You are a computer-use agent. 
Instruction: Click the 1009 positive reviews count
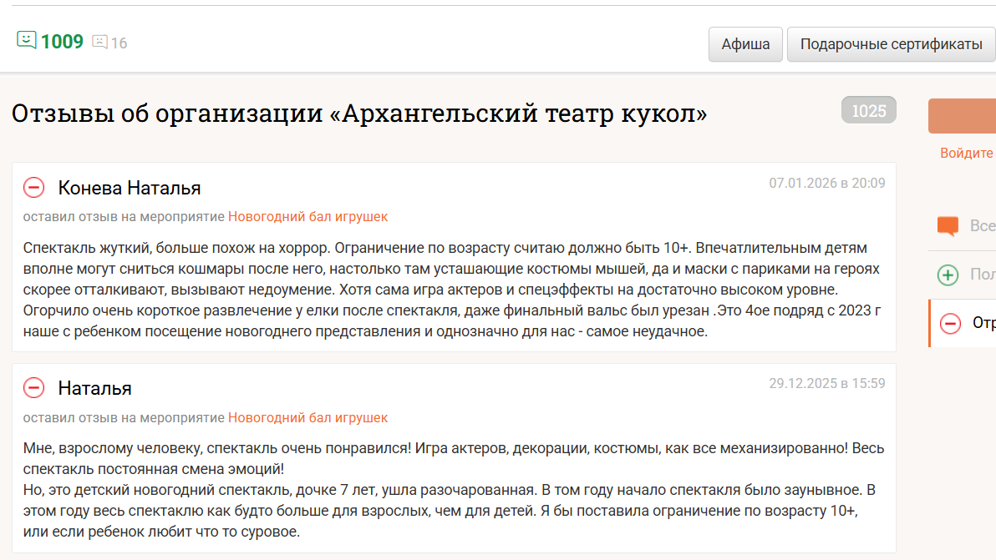(62, 42)
